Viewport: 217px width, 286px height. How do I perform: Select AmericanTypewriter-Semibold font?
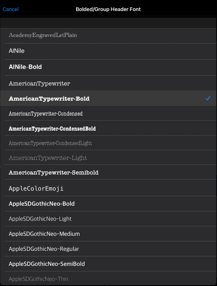[108, 172]
